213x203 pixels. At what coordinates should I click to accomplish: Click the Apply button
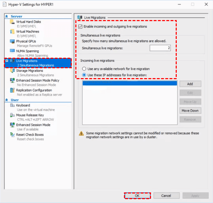(195, 196)
